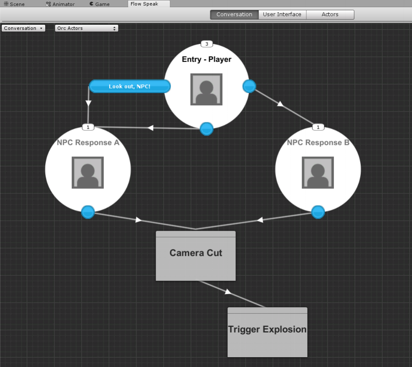The height and width of the screenshot is (367, 412).
Task: Click the Entry - Player portrait icon
Action: click(x=206, y=90)
